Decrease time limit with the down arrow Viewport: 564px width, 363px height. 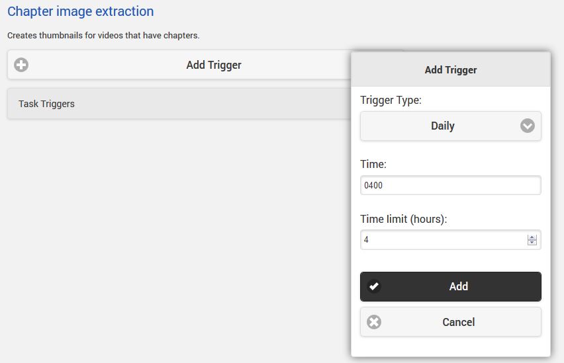tap(532, 243)
